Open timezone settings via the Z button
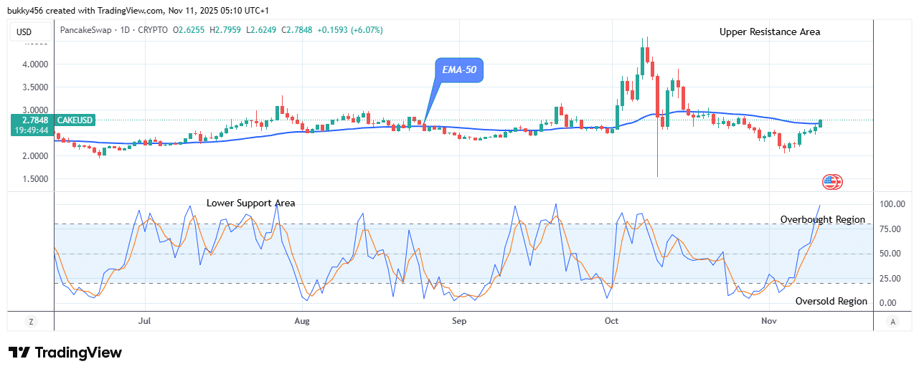The height and width of the screenshot is (374, 919). click(x=31, y=322)
